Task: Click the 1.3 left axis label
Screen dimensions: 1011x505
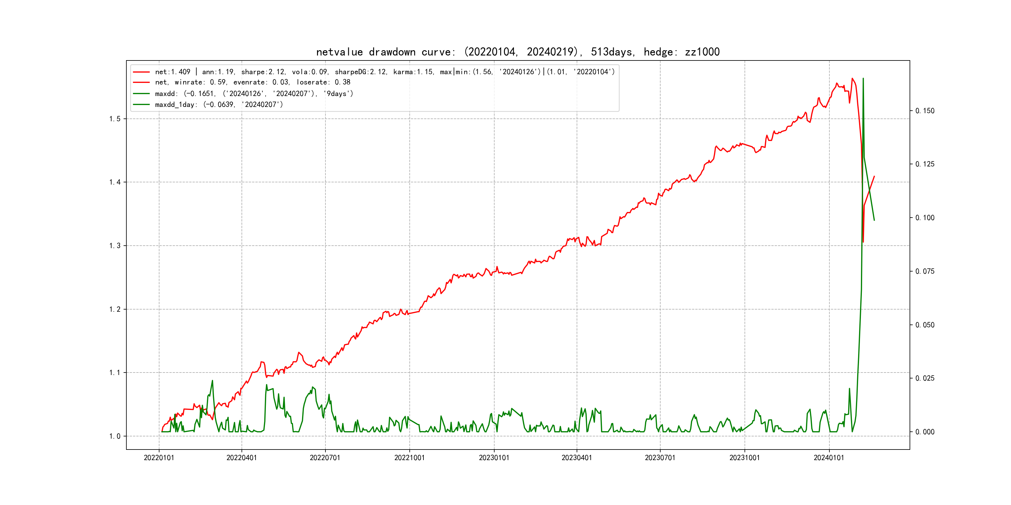Action: [115, 246]
